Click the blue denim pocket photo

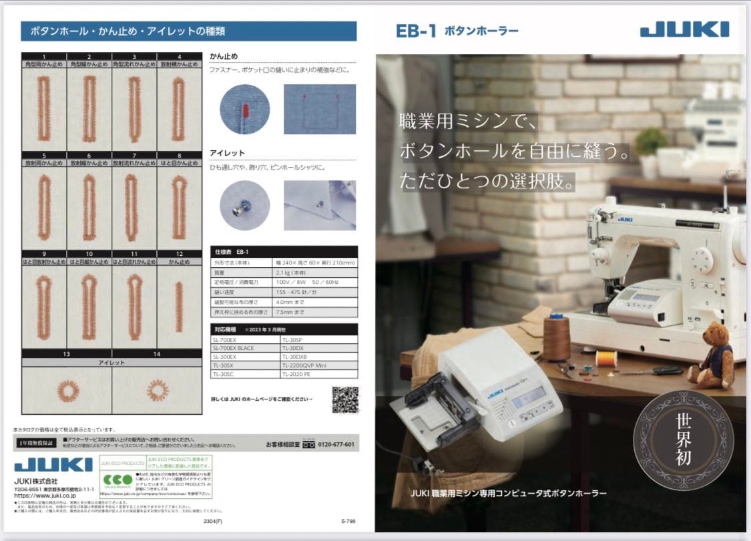tap(320, 110)
